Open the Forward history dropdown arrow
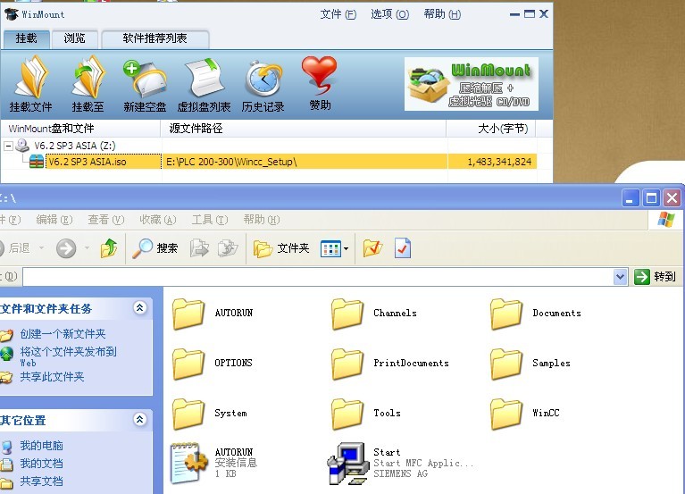The height and width of the screenshot is (494, 685). pos(87,248)
